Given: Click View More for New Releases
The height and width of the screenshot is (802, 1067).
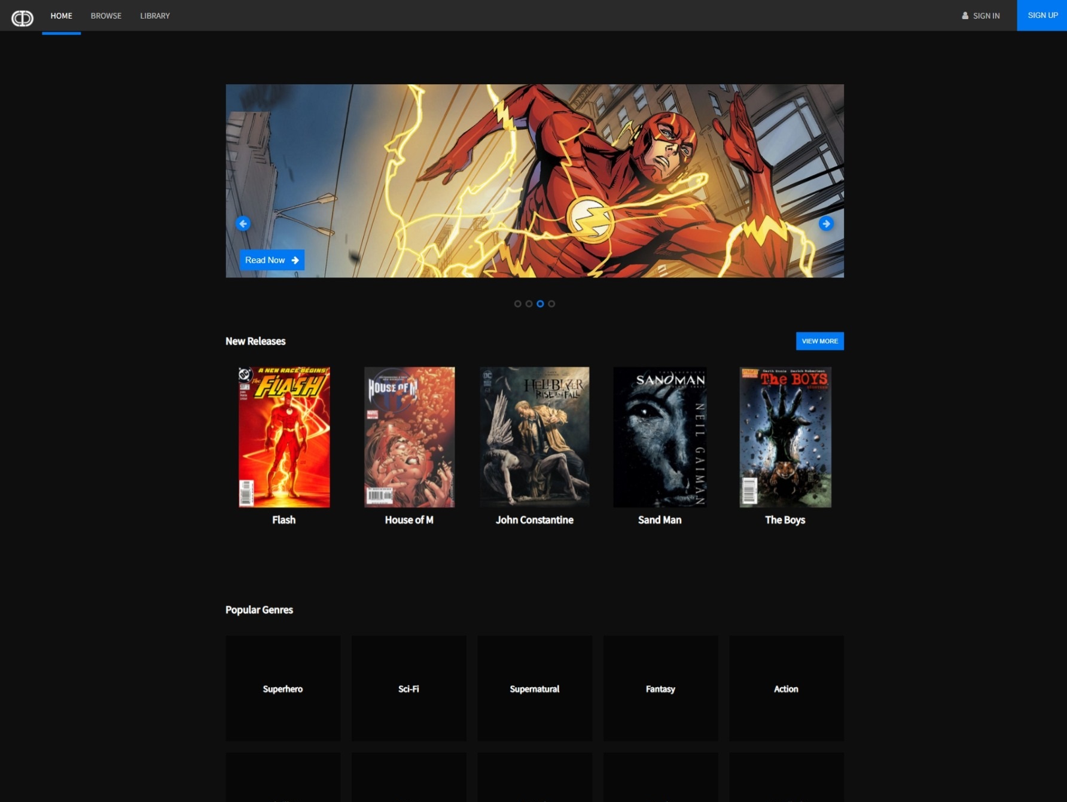Looking at the screenshot, I should [x=819, y=341].
